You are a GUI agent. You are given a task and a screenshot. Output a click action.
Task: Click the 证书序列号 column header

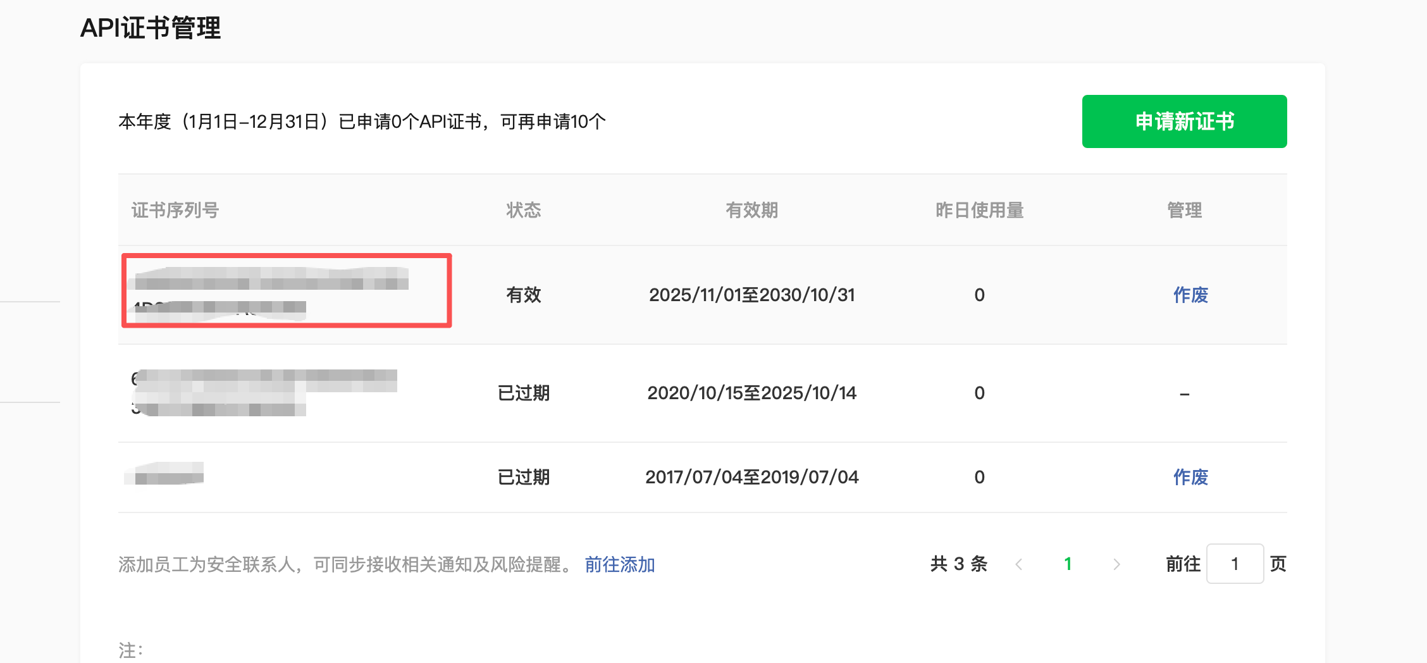pos(175,210)
